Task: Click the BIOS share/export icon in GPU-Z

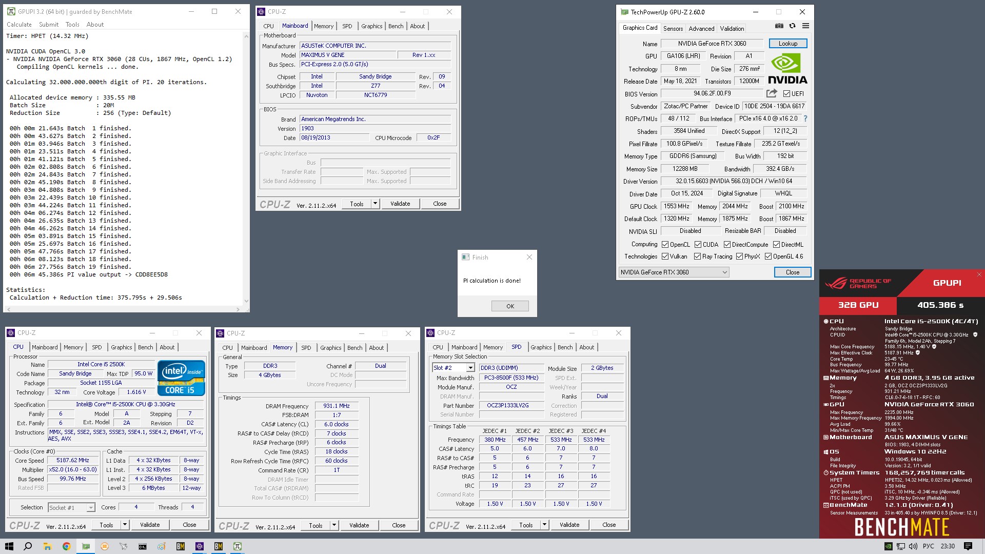Action: tap(772, 93)
